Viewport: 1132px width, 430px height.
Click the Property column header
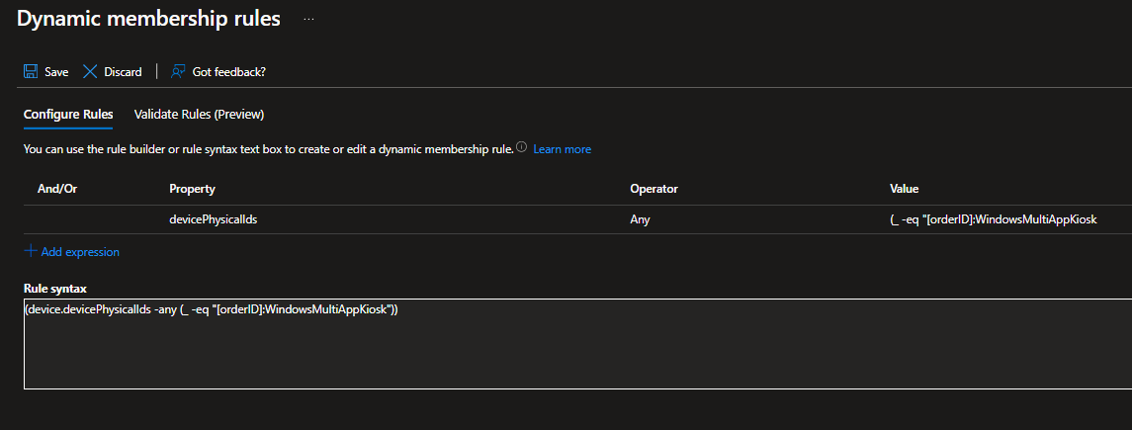click(x=192, y=189)
